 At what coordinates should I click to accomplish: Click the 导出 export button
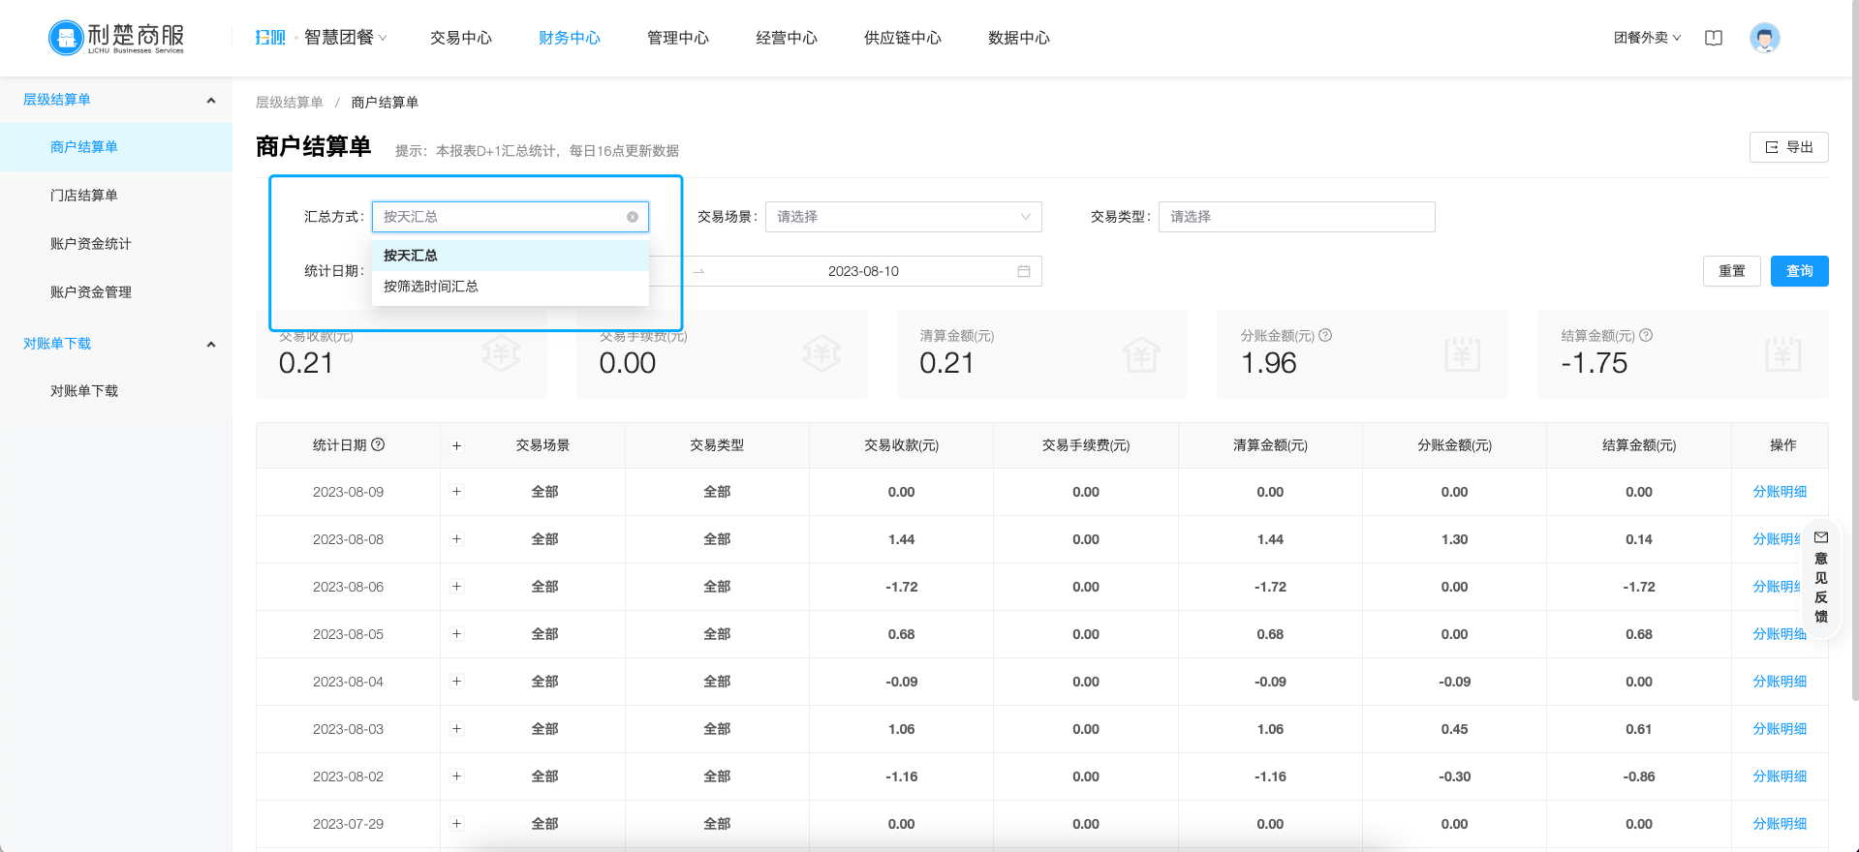tap(1789, 147)
